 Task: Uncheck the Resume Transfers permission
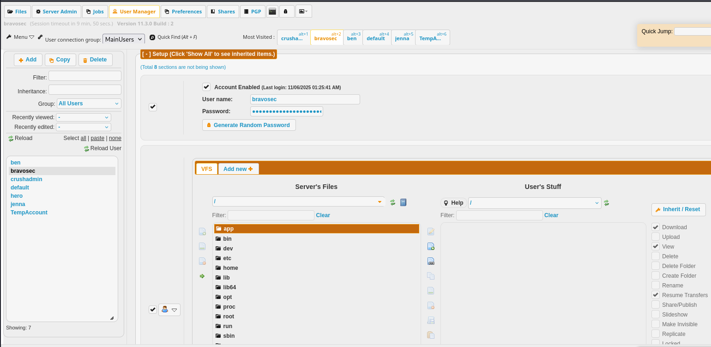click(656, 295)
